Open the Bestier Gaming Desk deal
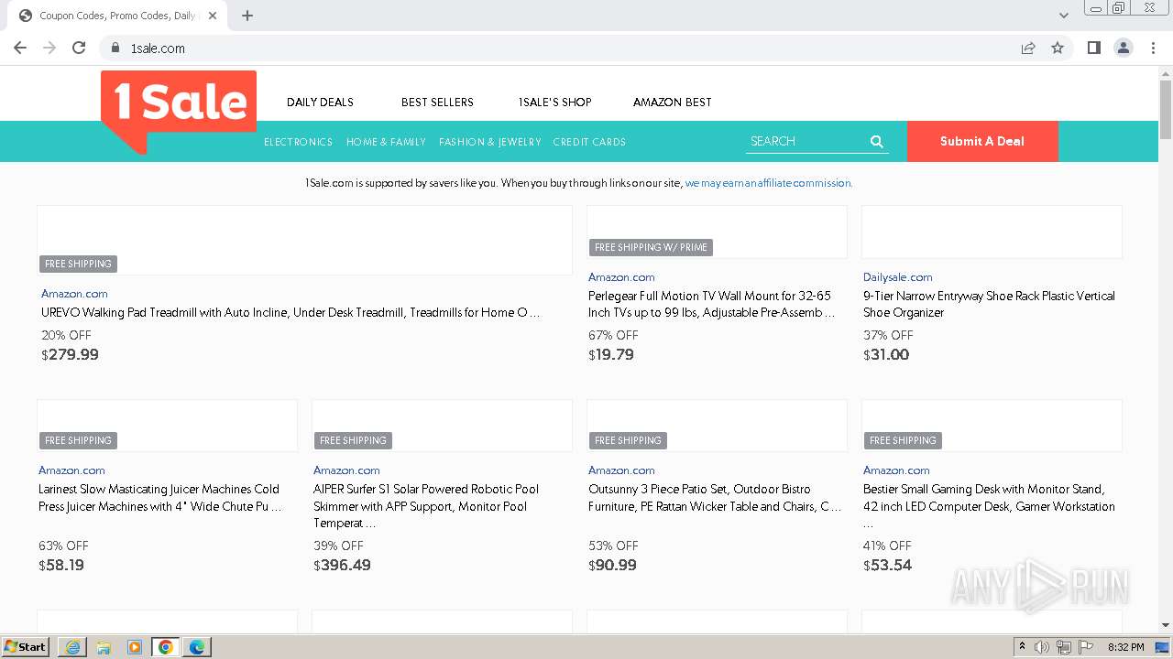The height and width of the screenshot is (659, 1173). (x=989, y=506)
